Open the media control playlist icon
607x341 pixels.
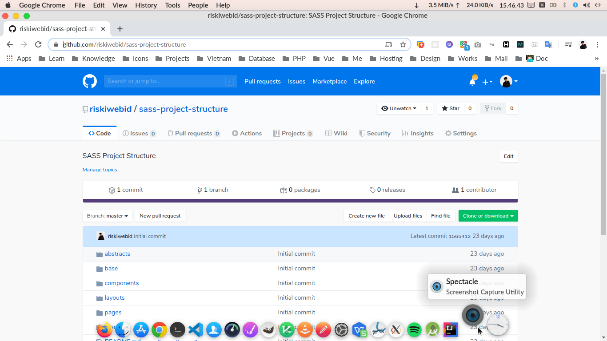(568, 44)
